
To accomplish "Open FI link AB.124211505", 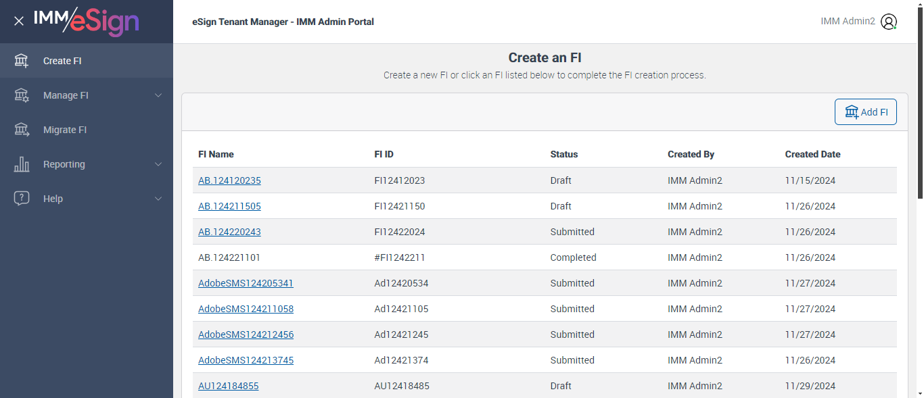I will coord(229,206).
